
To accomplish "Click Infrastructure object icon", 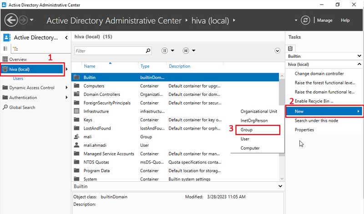I will click(x=76, y=111).
